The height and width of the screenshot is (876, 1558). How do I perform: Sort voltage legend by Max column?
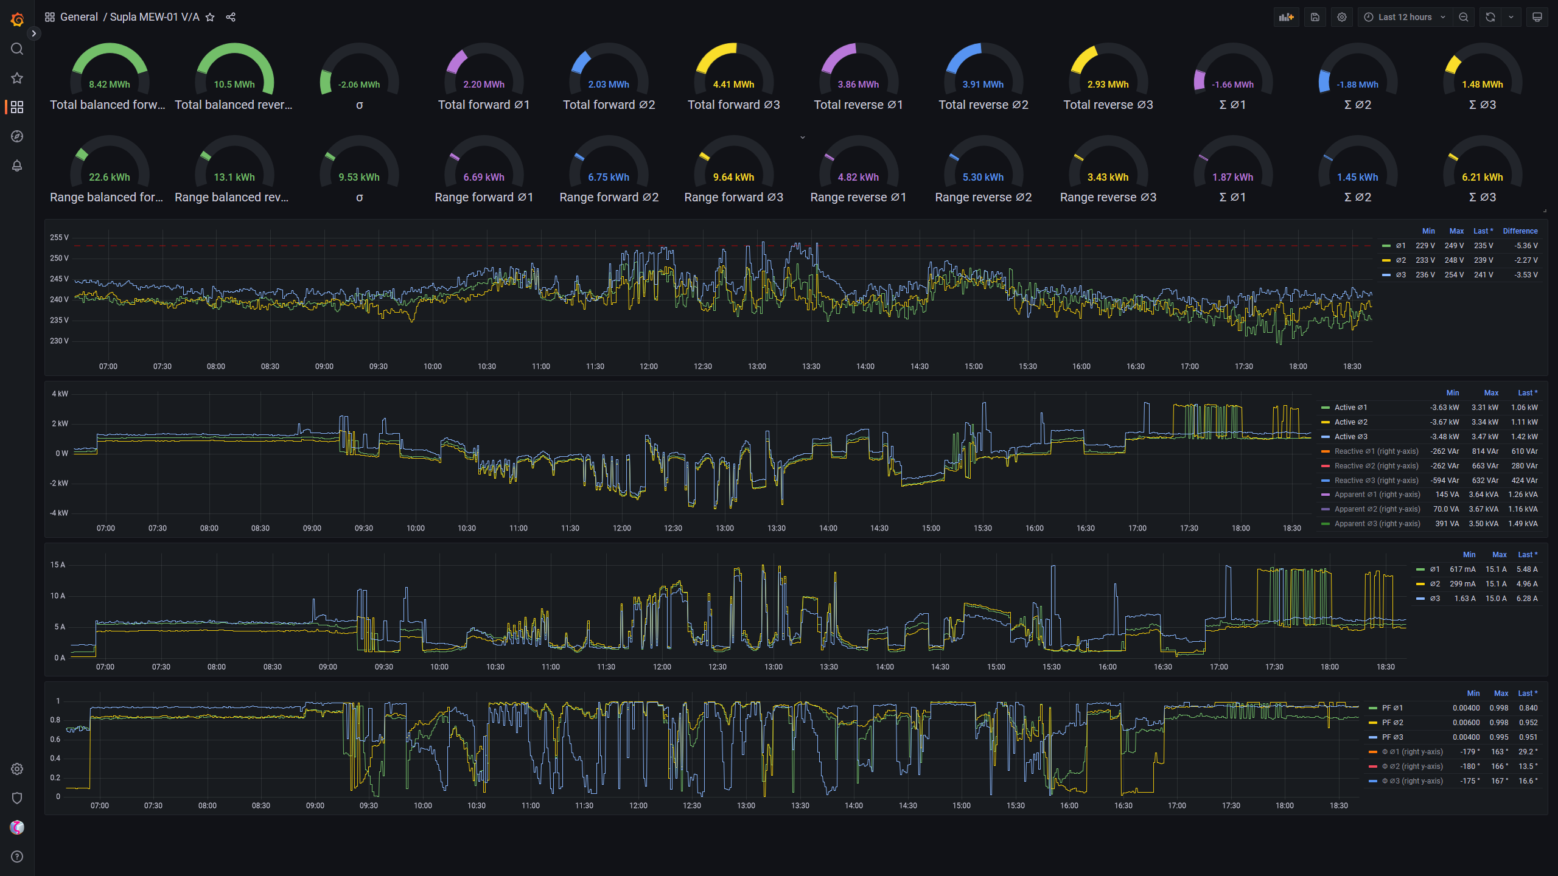[x=1456, y=231]
